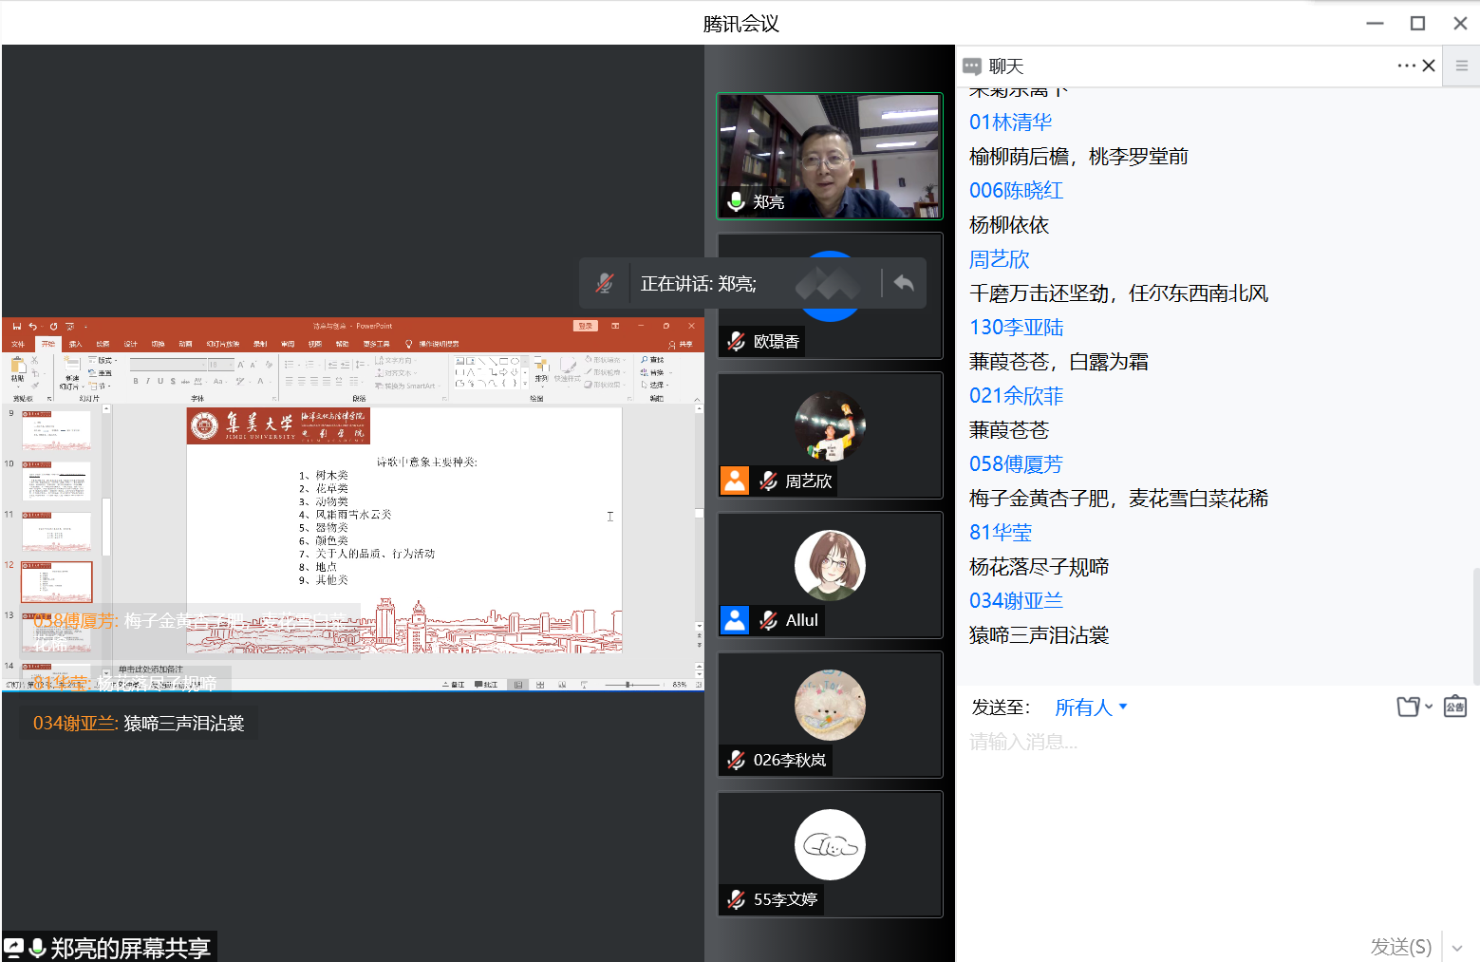Image resolution: width=1480 pixels, height=962 pixels.
Task: Click the file folder icon in chat toolbar
Action: 1408,707
